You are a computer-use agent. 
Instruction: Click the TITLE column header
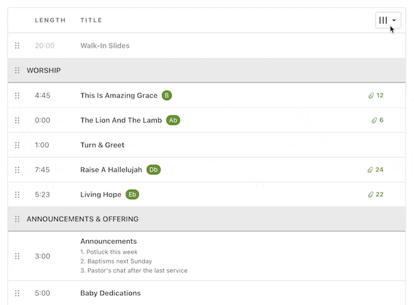click(x=91, y=20)
